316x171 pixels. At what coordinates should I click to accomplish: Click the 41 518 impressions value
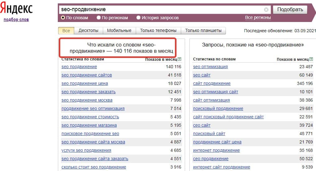coord(175,75)
